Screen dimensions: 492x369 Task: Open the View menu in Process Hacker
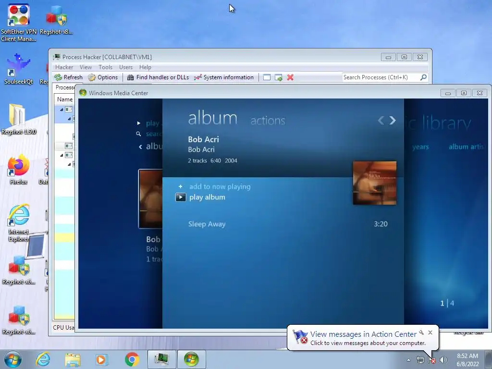(86, 67)
